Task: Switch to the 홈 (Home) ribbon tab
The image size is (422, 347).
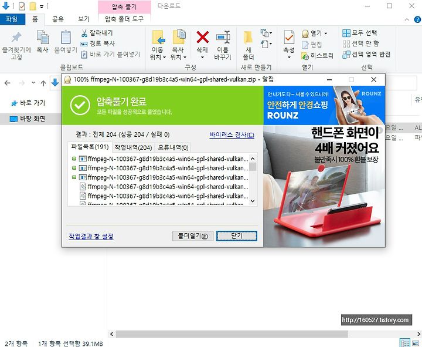Action: [x=35, y=19]
